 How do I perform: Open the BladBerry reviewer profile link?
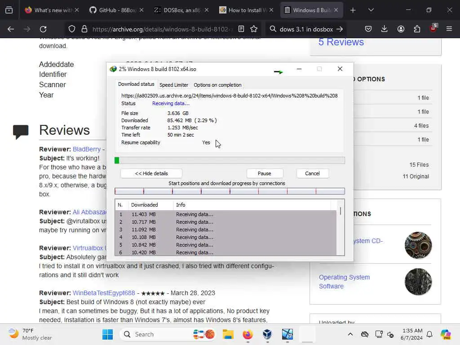pyautogui.click(x=87, y=149)
